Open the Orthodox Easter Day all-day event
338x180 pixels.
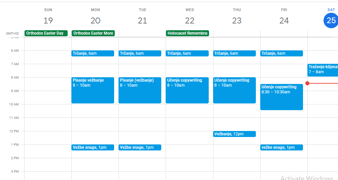[46, 33]
